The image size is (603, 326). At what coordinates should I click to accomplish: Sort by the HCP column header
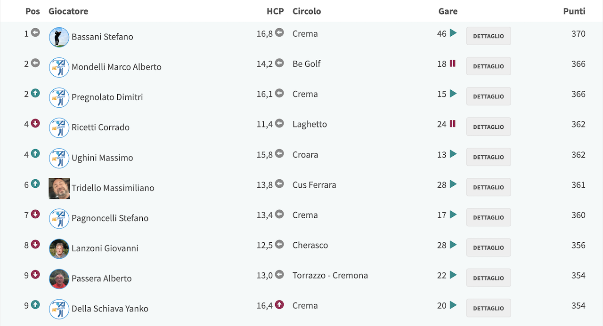(275, 11)
